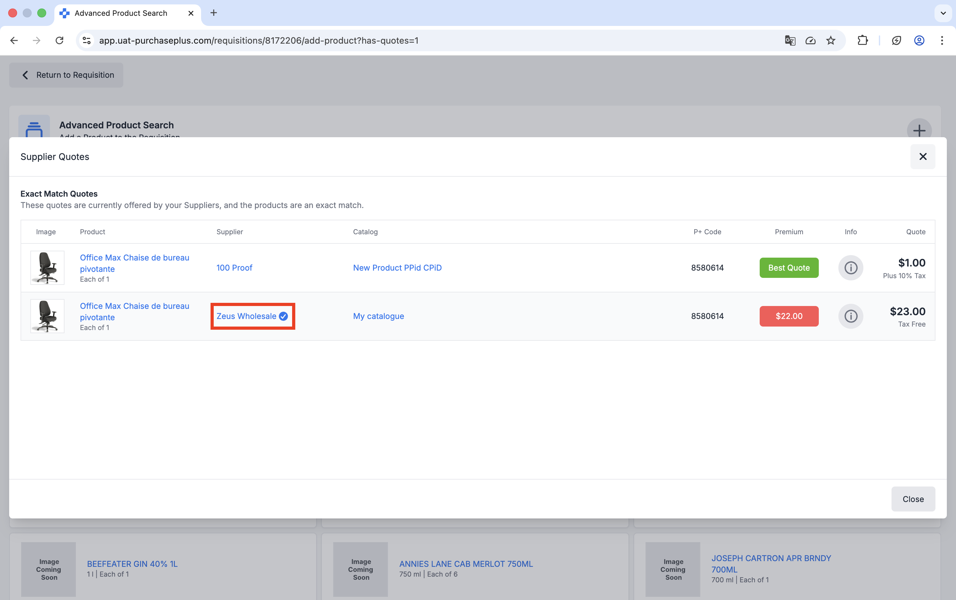This screenshot has height=600, width=956.
Task: Open info icon for Zeus Wholesale quote
Action: pyautogui.click(x=850, y=316)
